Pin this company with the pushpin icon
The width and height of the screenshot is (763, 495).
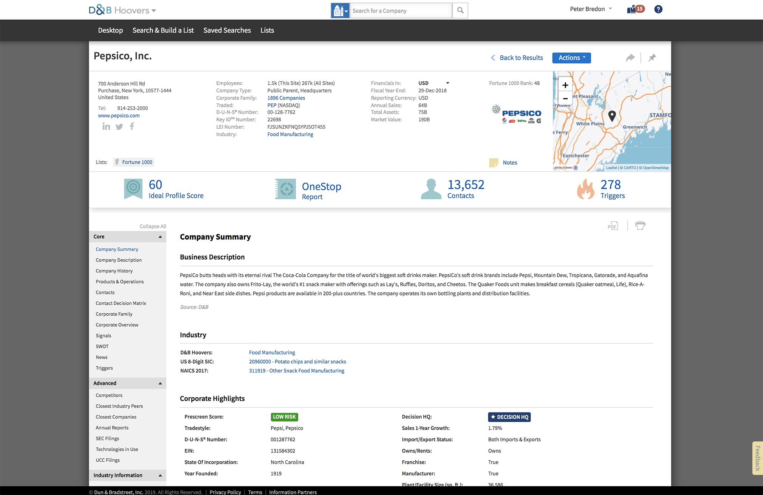tap(652, 58)
